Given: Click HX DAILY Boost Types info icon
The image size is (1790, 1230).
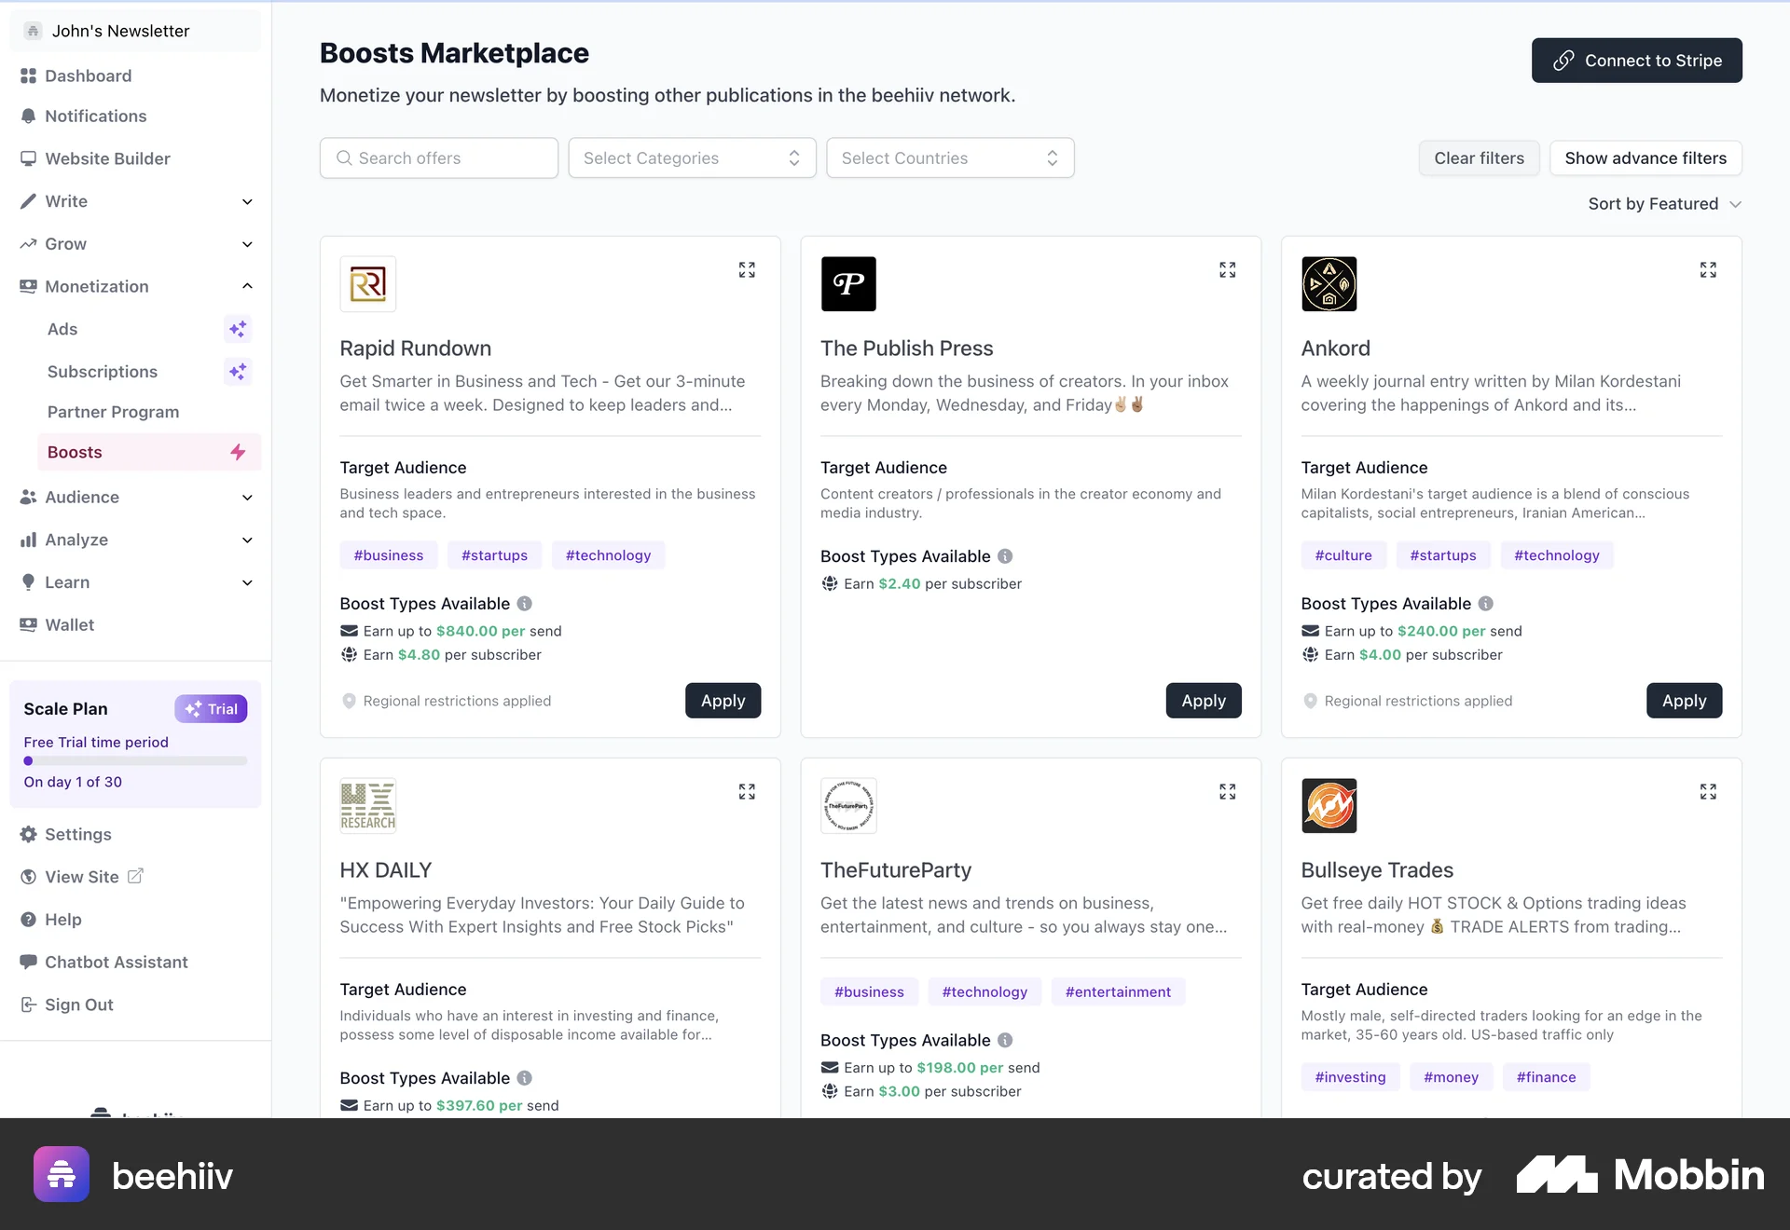Looking at the screenshot, I should tap(525, 1078).
